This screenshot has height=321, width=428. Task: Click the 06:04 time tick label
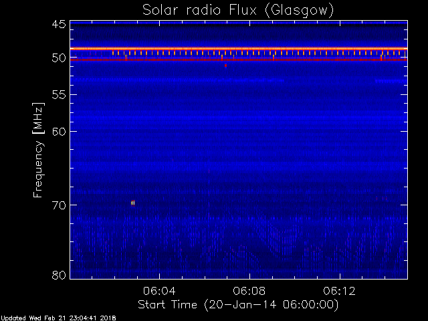158,291
